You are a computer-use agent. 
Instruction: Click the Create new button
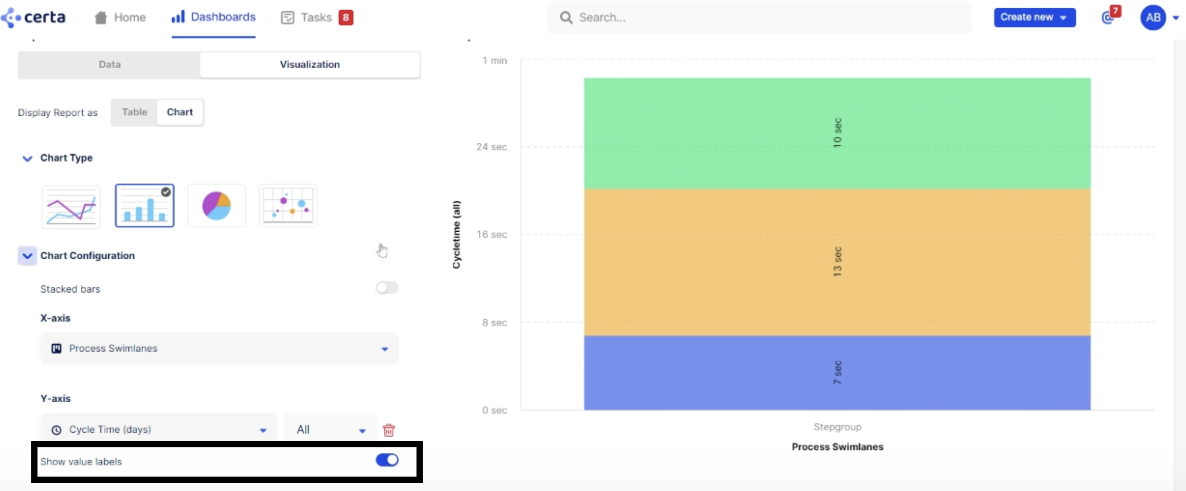1034,17
